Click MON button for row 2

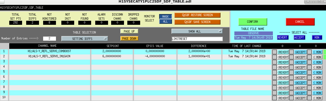pyautogui.click(x=317, y=57)
